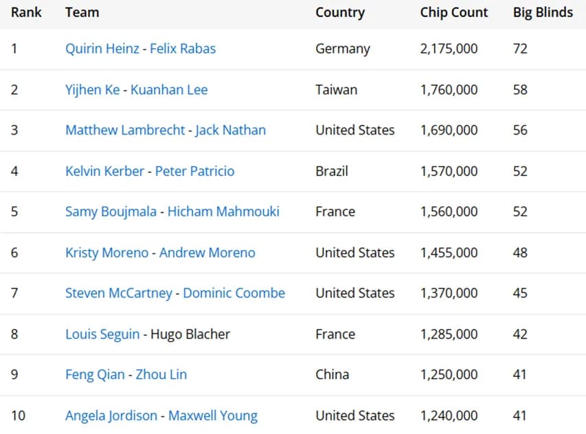The height and width of the screenshot is (434, 586).
Task: Select the Kuanhan Lee link
Action: [169, 90]
